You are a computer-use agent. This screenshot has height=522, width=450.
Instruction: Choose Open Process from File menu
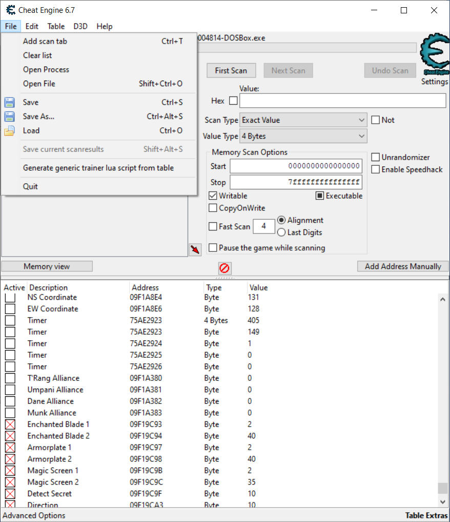click(46, 70)
